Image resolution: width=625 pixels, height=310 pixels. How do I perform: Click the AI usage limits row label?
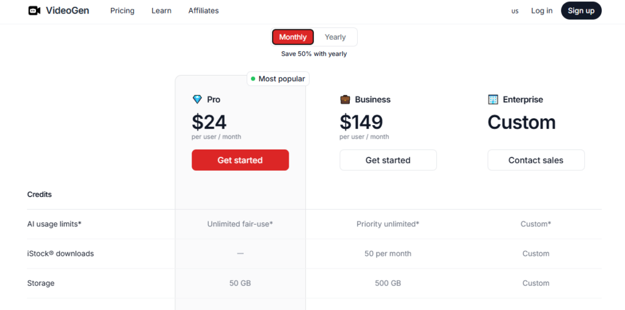tap(54, 224)
